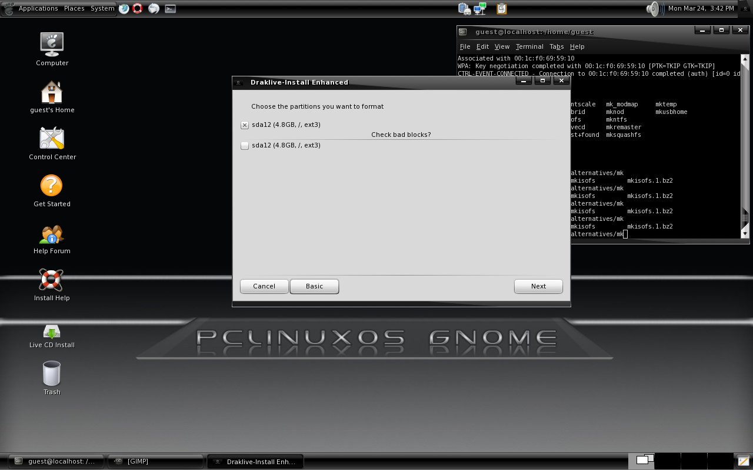Switch to the second workspace

pyautogui.click(x=667, y=461)
